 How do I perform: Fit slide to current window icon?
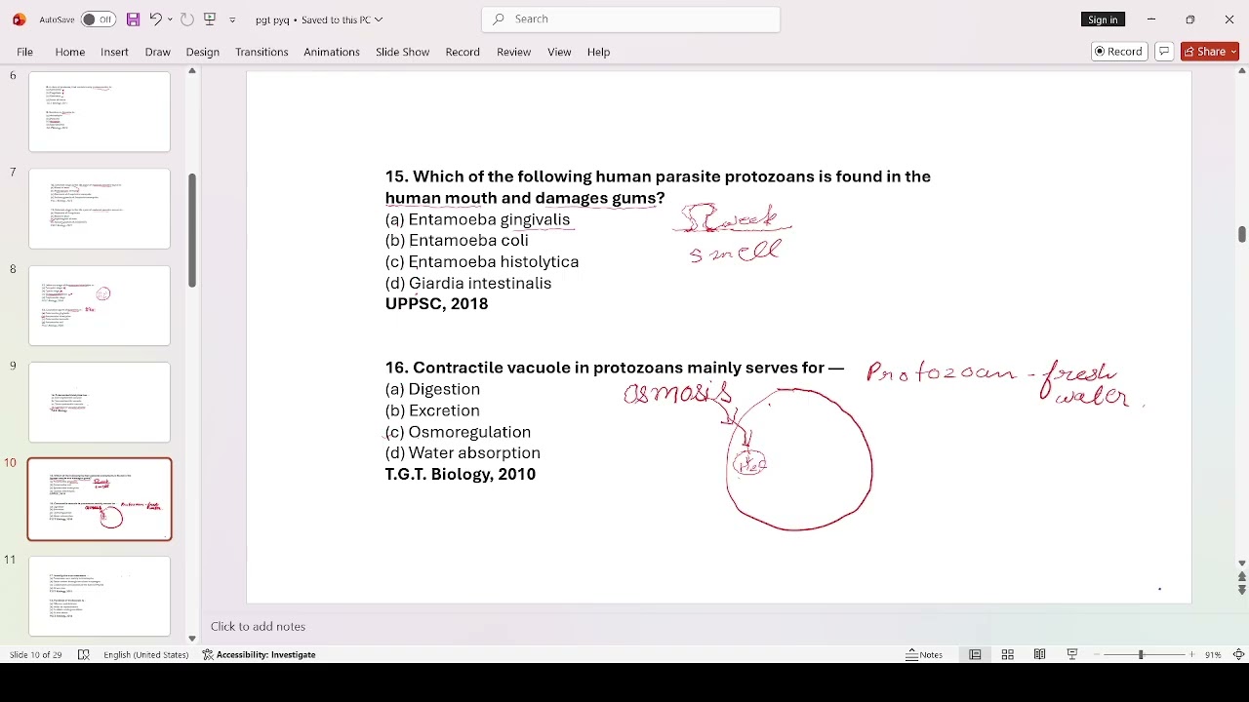point(1238,654)
